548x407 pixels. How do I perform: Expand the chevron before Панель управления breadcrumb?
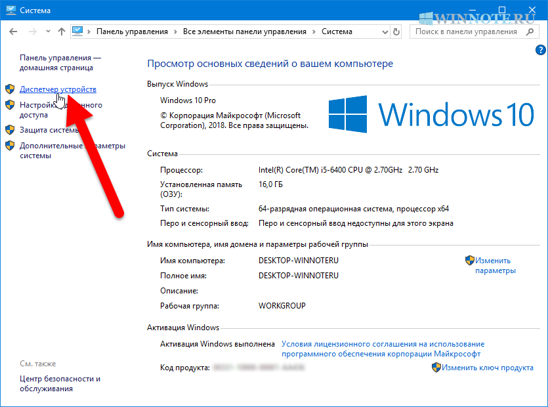pos(89,32)
